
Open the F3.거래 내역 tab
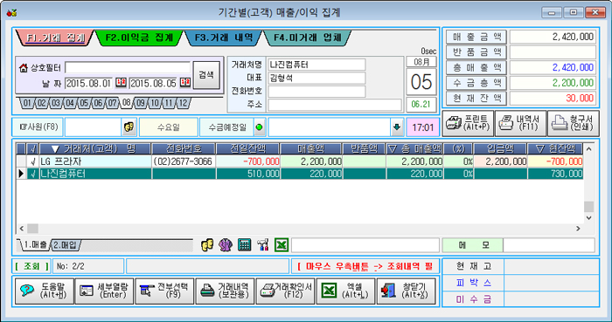224,38
